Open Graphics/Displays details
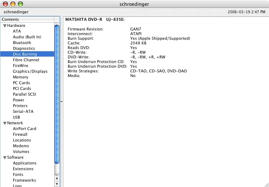 (30, 71)
